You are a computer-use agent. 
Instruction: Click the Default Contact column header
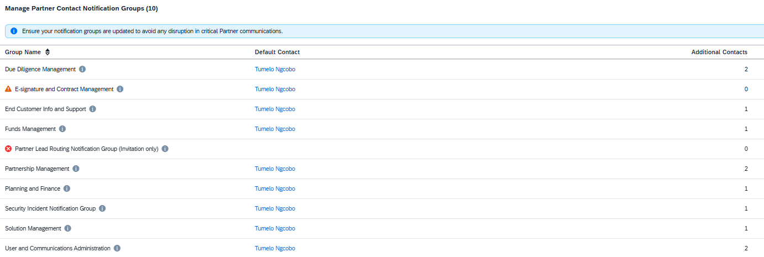pos(277,52)
